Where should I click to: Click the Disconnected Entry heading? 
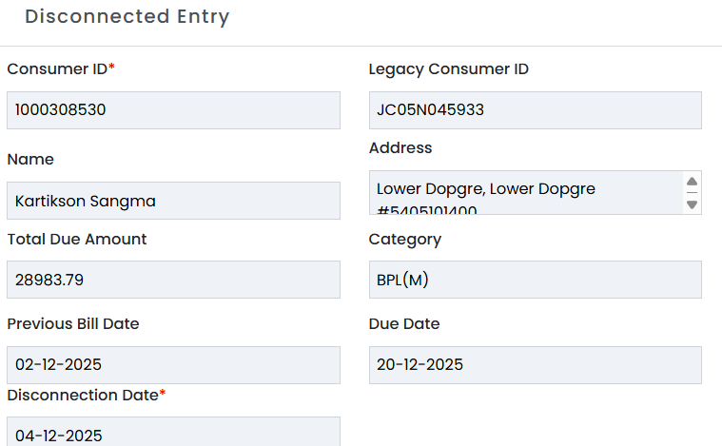click(x=127, y=17)
